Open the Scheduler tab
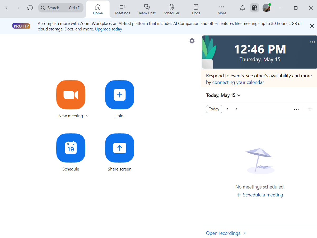The image size is (317, 238). click(171, 9)
